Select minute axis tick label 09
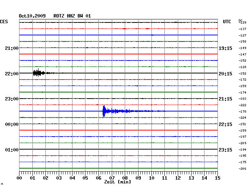248x188 pixels. (138, 178)
